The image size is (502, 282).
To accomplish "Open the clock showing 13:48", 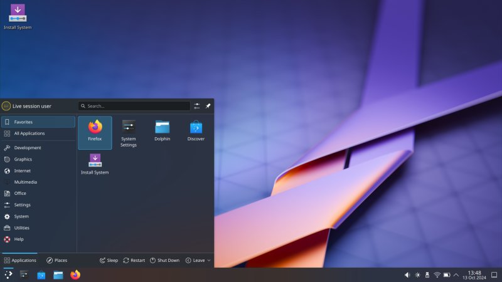I will 474,275.
